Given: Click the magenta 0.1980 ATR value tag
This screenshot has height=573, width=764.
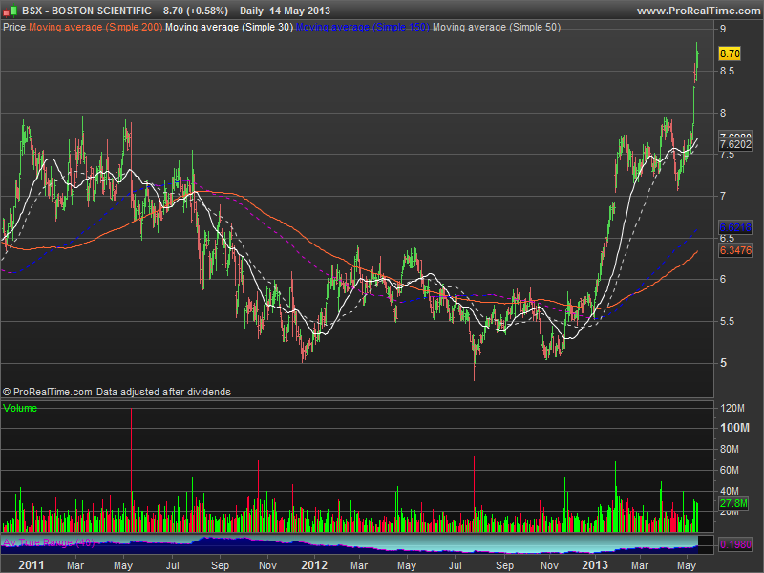Looking at the screenshot, I should point(735,544).
